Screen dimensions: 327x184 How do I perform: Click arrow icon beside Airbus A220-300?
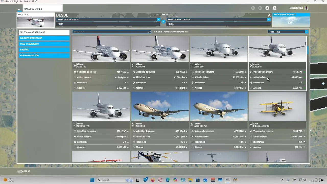pos(133,66)
